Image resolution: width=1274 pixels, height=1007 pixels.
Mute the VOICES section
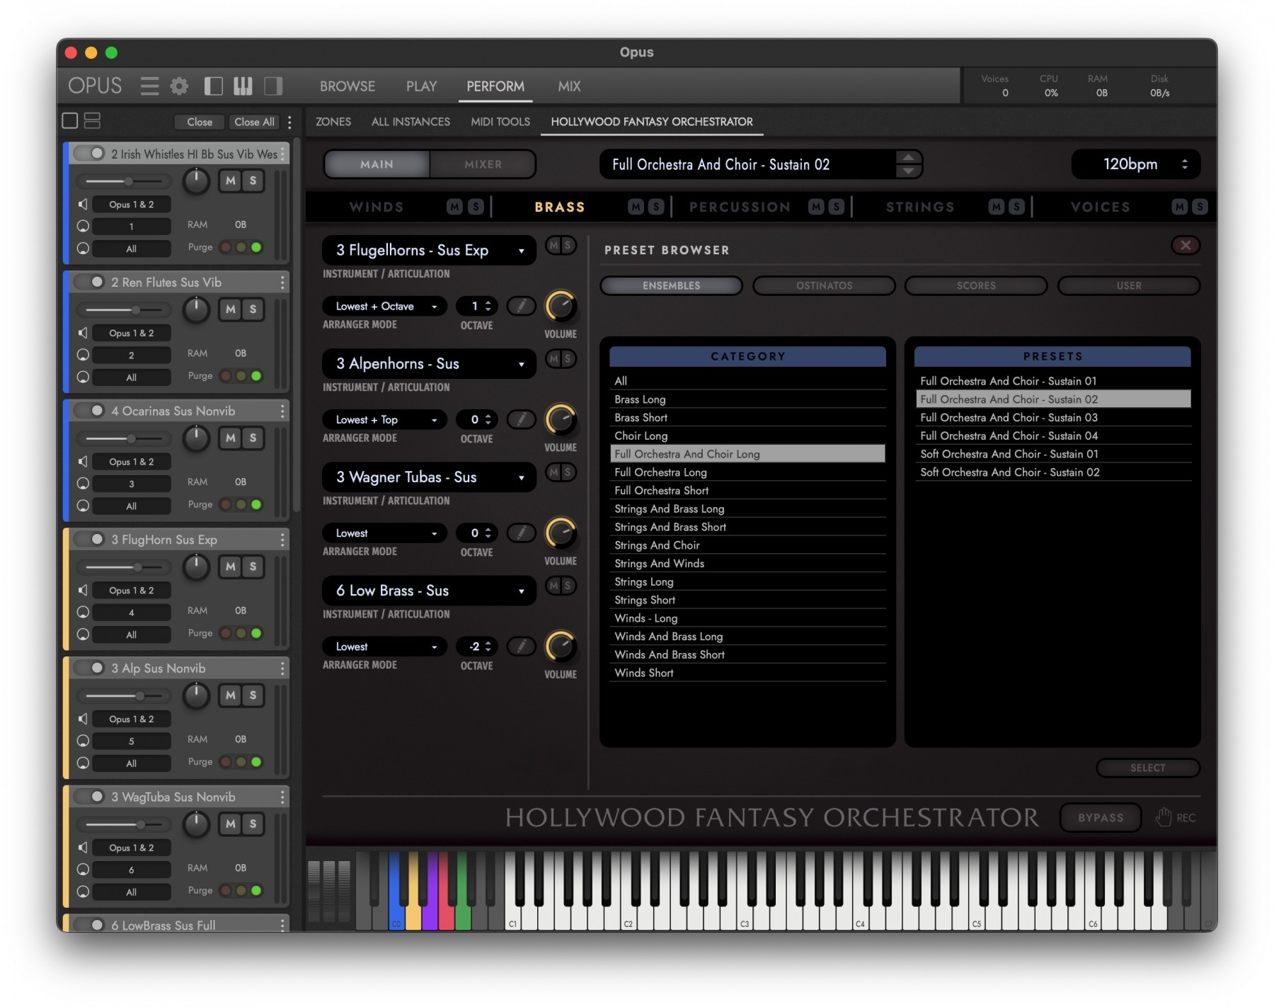[x=1179, y=207]
